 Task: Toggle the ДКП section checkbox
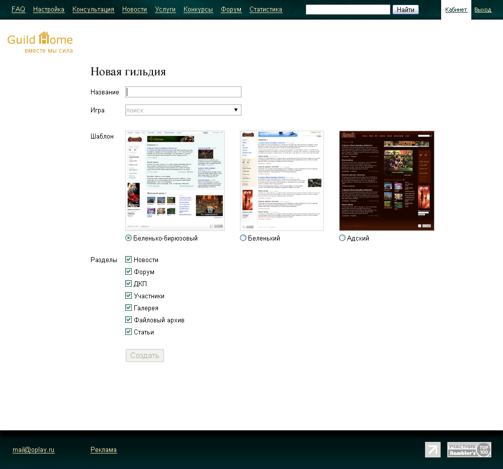point(128,283)
